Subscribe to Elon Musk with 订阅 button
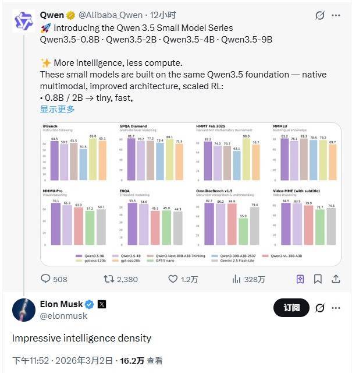The image size is (352, 373). (x=292, y=308)
